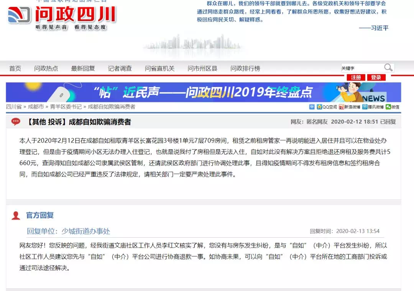Click the 习近平 signature text
This screenshot has height=291, width=414.
point(379,28)
